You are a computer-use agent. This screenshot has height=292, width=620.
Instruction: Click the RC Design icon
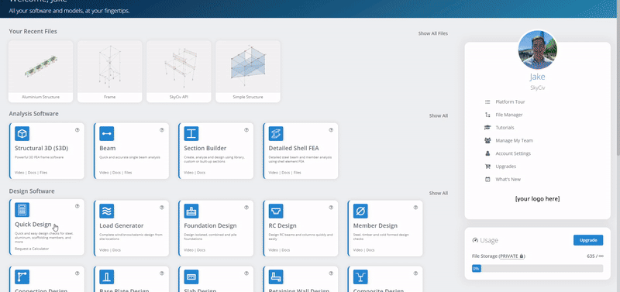point(276,211)
